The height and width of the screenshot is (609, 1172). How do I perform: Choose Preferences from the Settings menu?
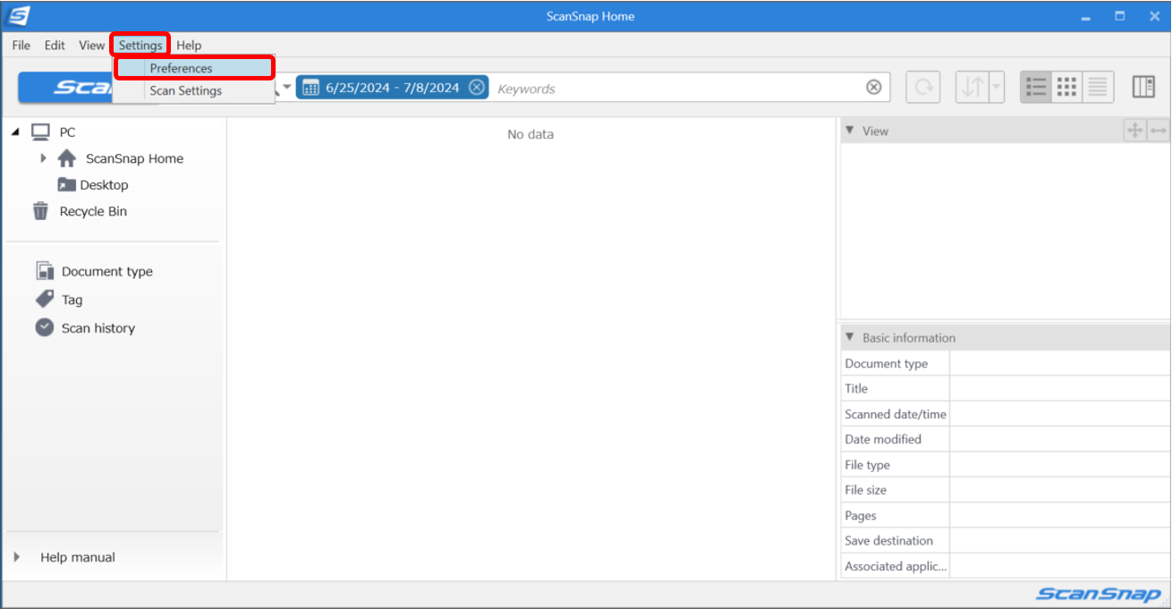coord(194,68)
